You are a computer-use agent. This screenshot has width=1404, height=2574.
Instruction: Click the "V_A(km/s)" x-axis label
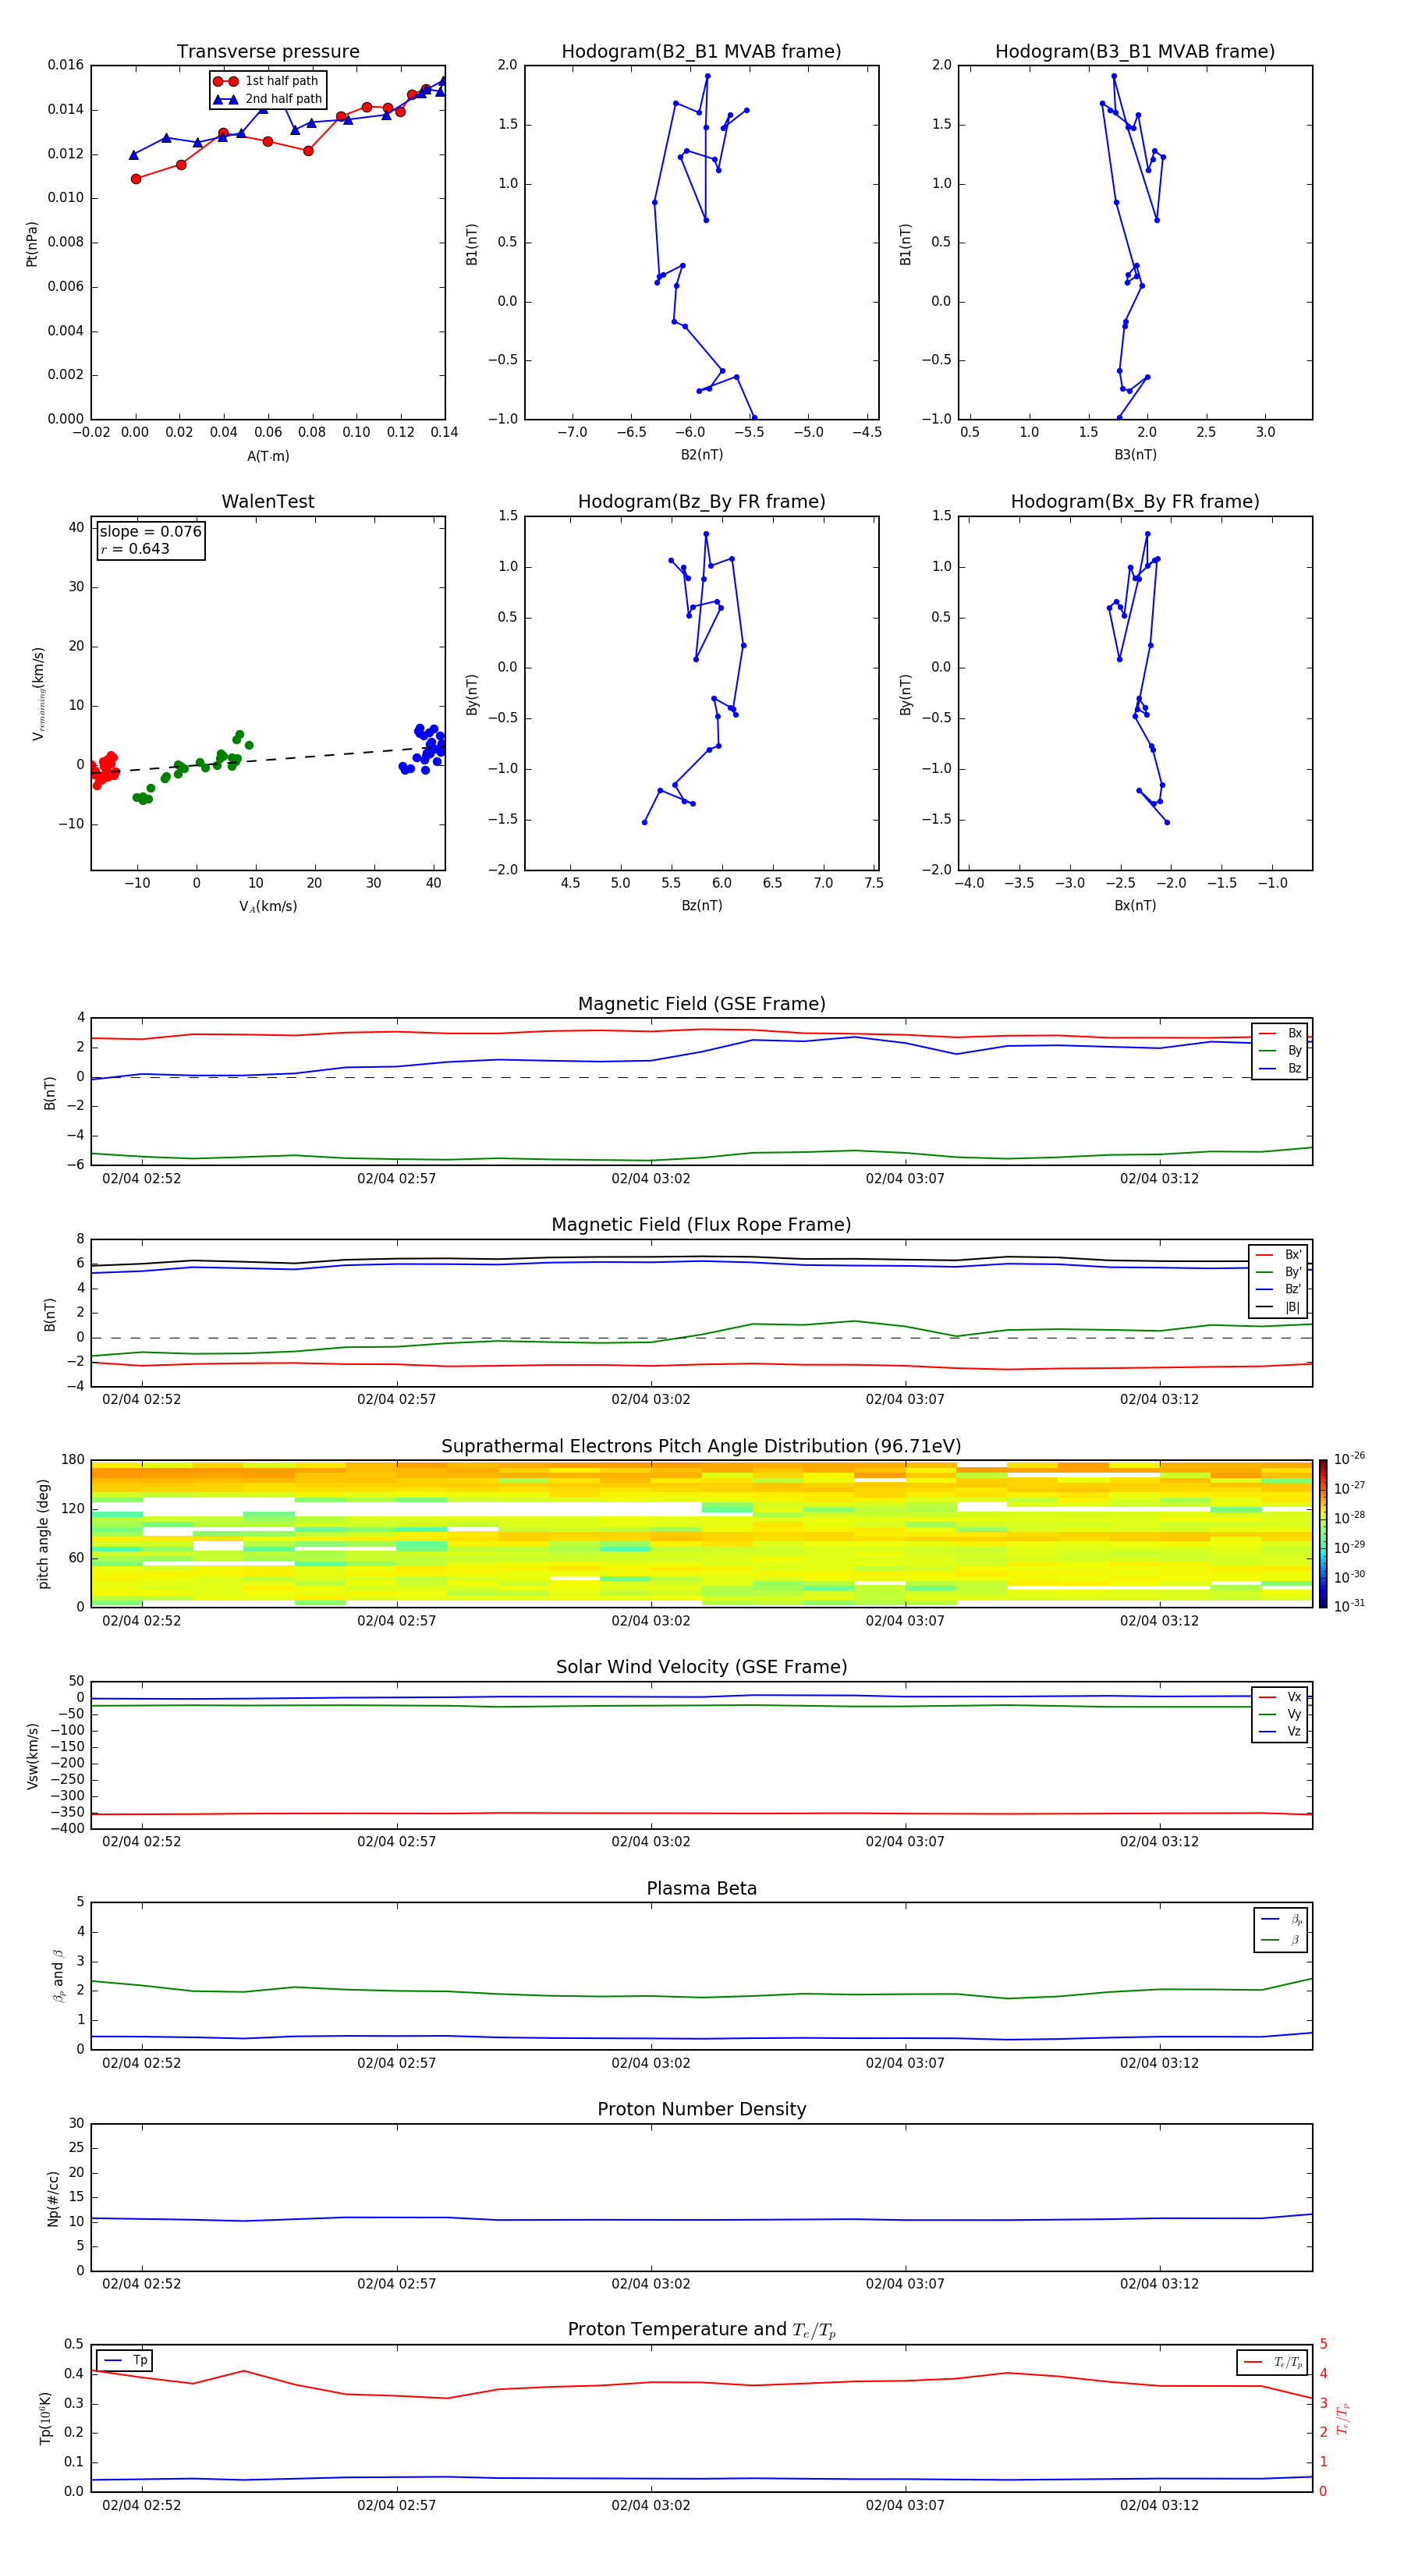[x=268, y=906]
